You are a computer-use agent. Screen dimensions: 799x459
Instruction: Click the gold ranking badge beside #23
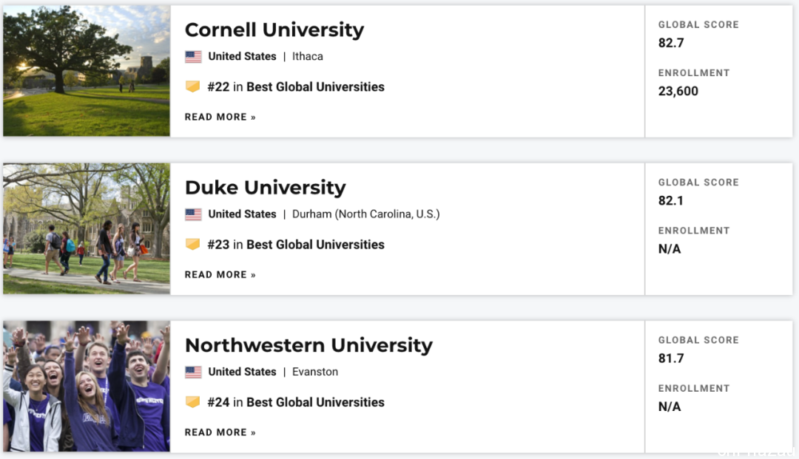click(x=192, y=244)
